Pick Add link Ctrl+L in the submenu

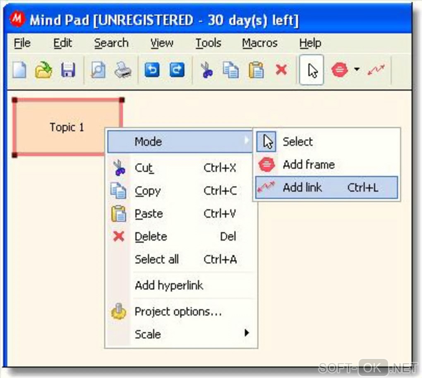pos(326,187)
